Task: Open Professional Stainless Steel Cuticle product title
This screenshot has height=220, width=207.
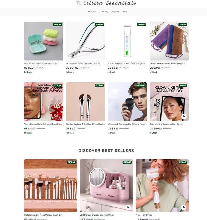Action: click(x=83, y=63)
